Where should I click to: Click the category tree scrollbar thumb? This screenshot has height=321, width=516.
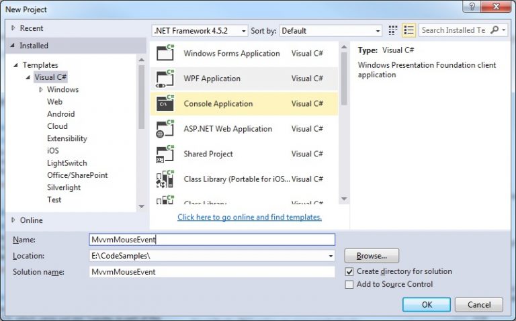click(x=142, y=97)
